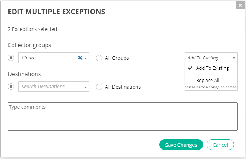Click the checkmark beside Add To Existing
Image resolution: width=246 pixels, height=159 pixels.
190,68
